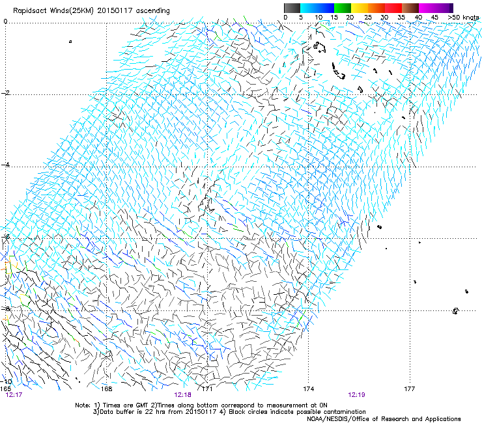Click the '-4' latitude axis label

point(5,165)
